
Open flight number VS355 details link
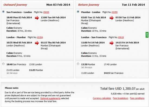click(114, 12)
